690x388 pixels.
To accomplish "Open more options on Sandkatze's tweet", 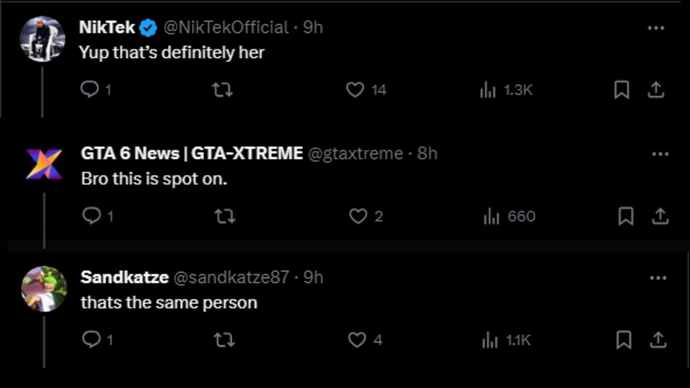I will tap(658, 278).
